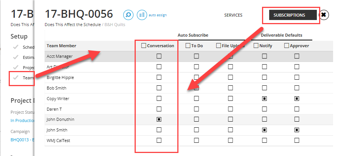Check Conversation for WMJ CalTest
338x156 pixels.
coord(159,140)
